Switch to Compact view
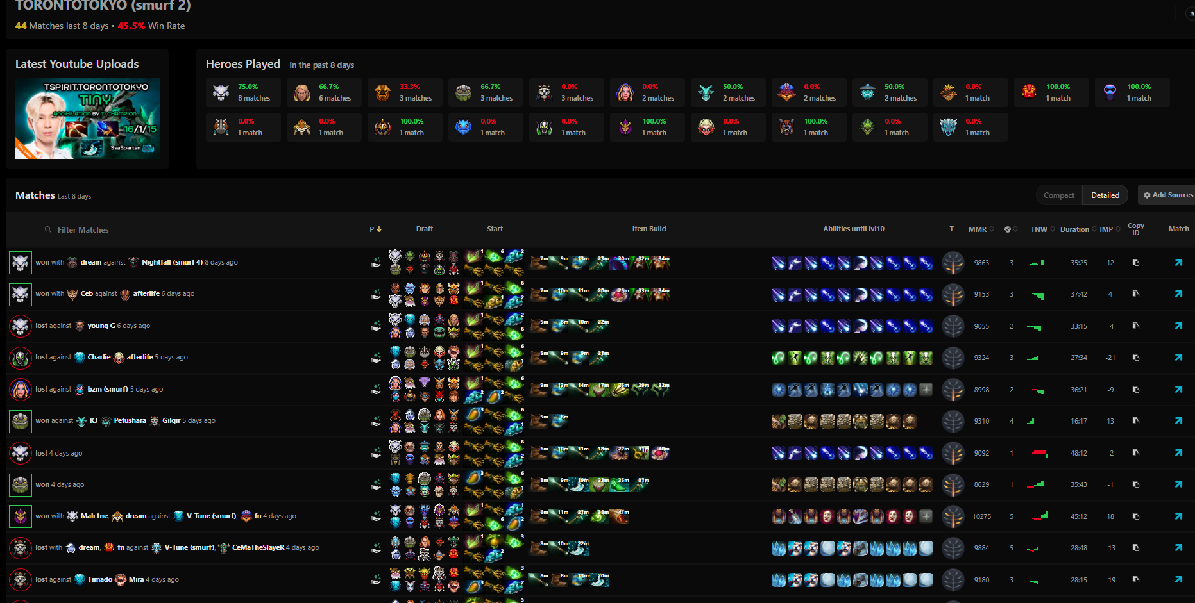Image resolution: width=1195 pixels, height=603 pixels. (x=1058, y=195)
